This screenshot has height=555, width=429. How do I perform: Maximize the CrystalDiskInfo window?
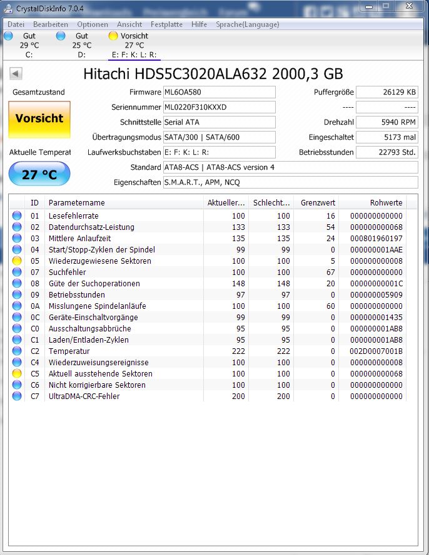[x=386, y=6]
